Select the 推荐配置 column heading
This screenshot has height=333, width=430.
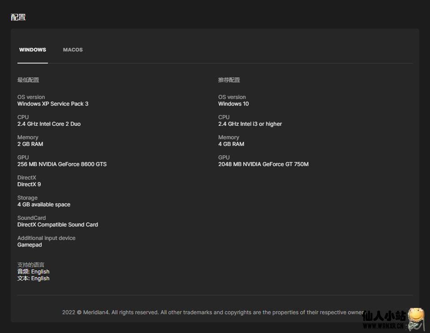click(229, 80)
